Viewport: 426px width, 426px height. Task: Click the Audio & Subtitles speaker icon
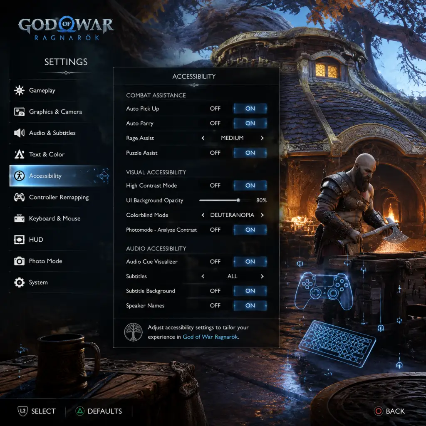click(19, 133)
